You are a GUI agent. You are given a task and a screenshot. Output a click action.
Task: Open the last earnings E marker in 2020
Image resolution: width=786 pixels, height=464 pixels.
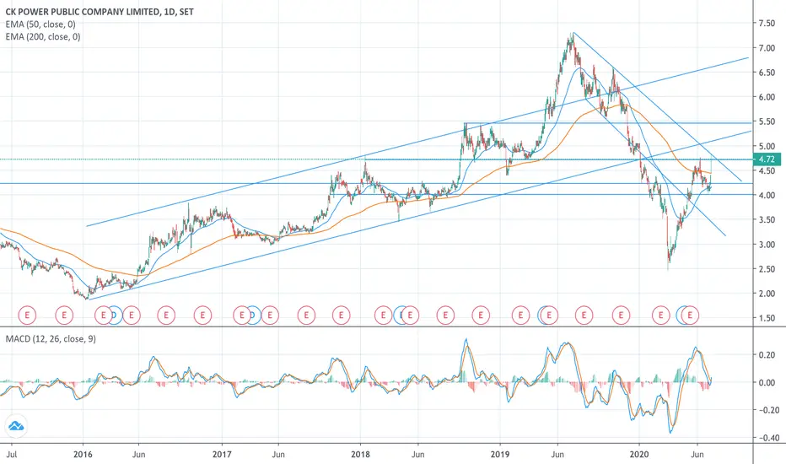690,315
